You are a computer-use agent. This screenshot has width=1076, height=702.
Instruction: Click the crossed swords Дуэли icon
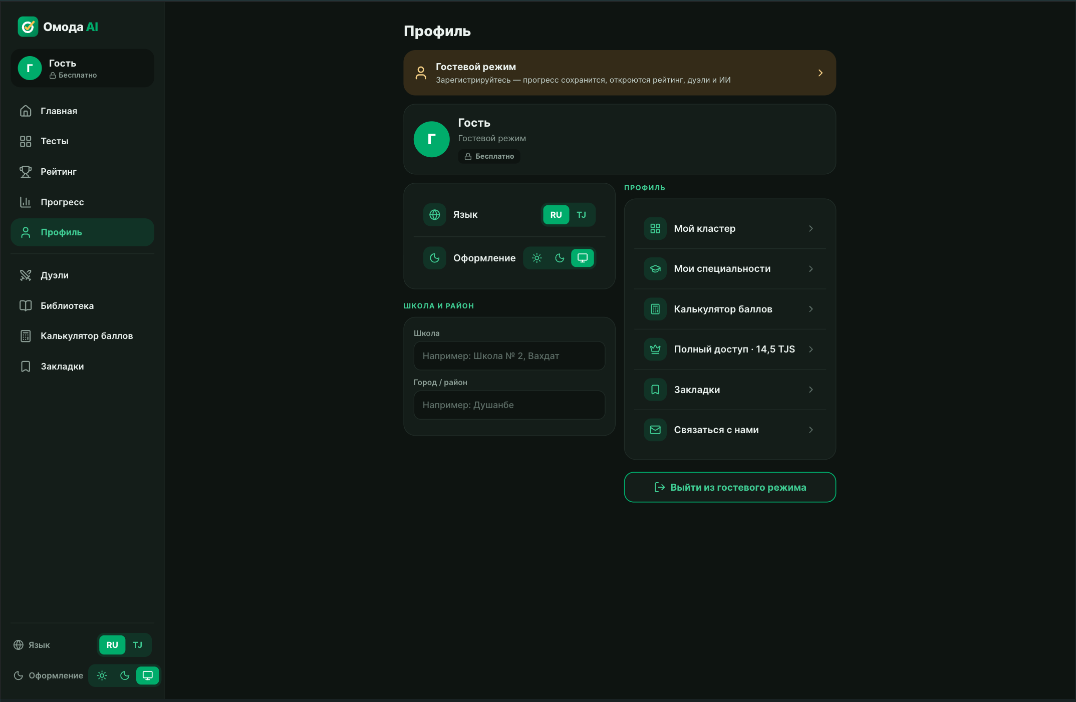click(x=26, y=275)
